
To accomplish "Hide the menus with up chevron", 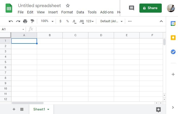I will pyautogui.click(x=161, y=21).
